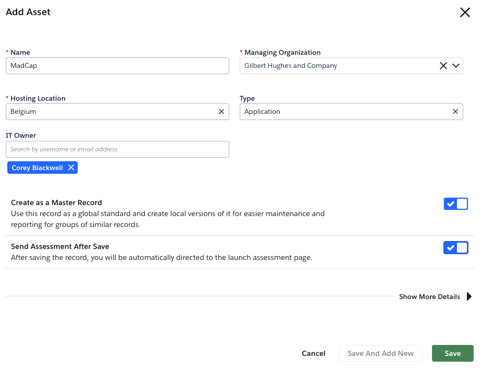Click Save And Add New
The height and width of the screenshot is (370, 482).
[x=380, y=353]
